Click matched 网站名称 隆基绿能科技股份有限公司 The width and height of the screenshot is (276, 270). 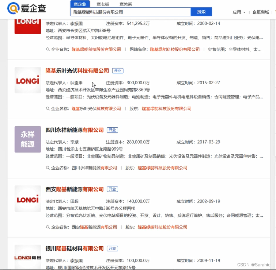pos(175,49)
